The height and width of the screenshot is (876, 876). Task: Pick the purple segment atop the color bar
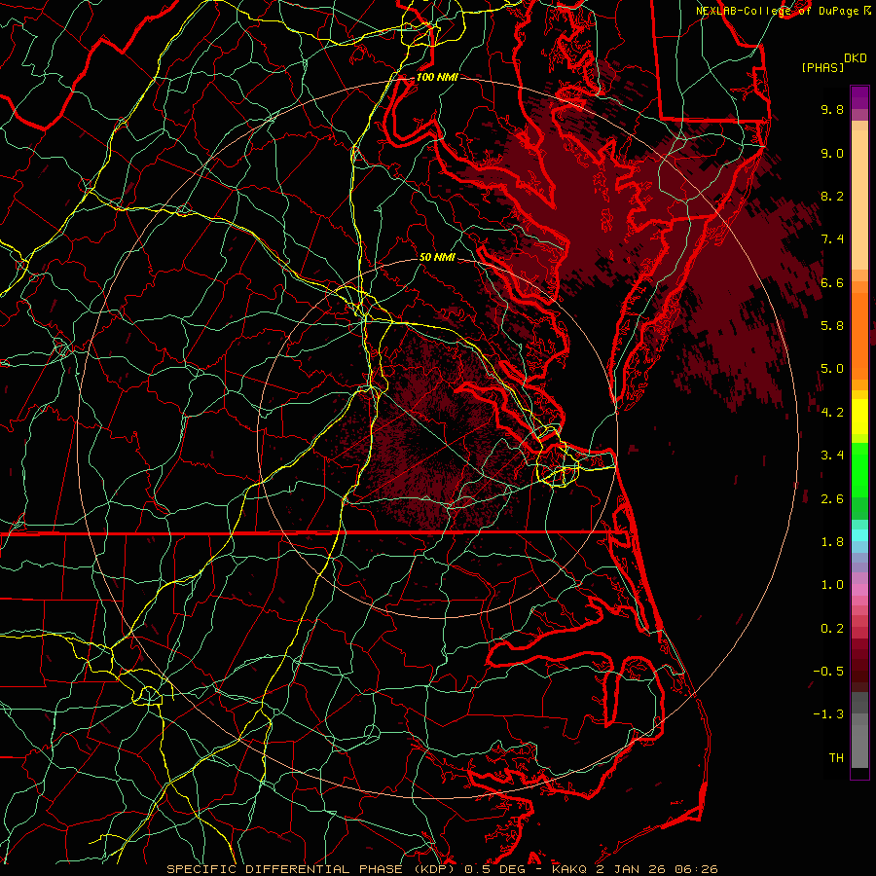[859, 97]
